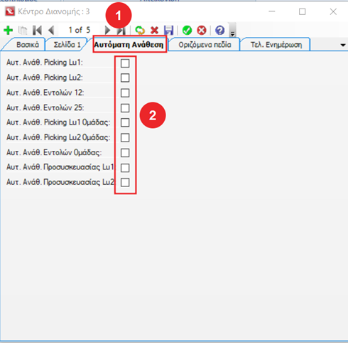Open the Οριζόμενα πεδία tab
Viewport: 348px width, 343px height.
205,45
